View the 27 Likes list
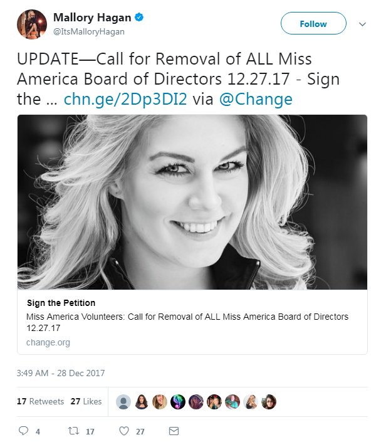 pyautogui.click(x=86, y=401)
